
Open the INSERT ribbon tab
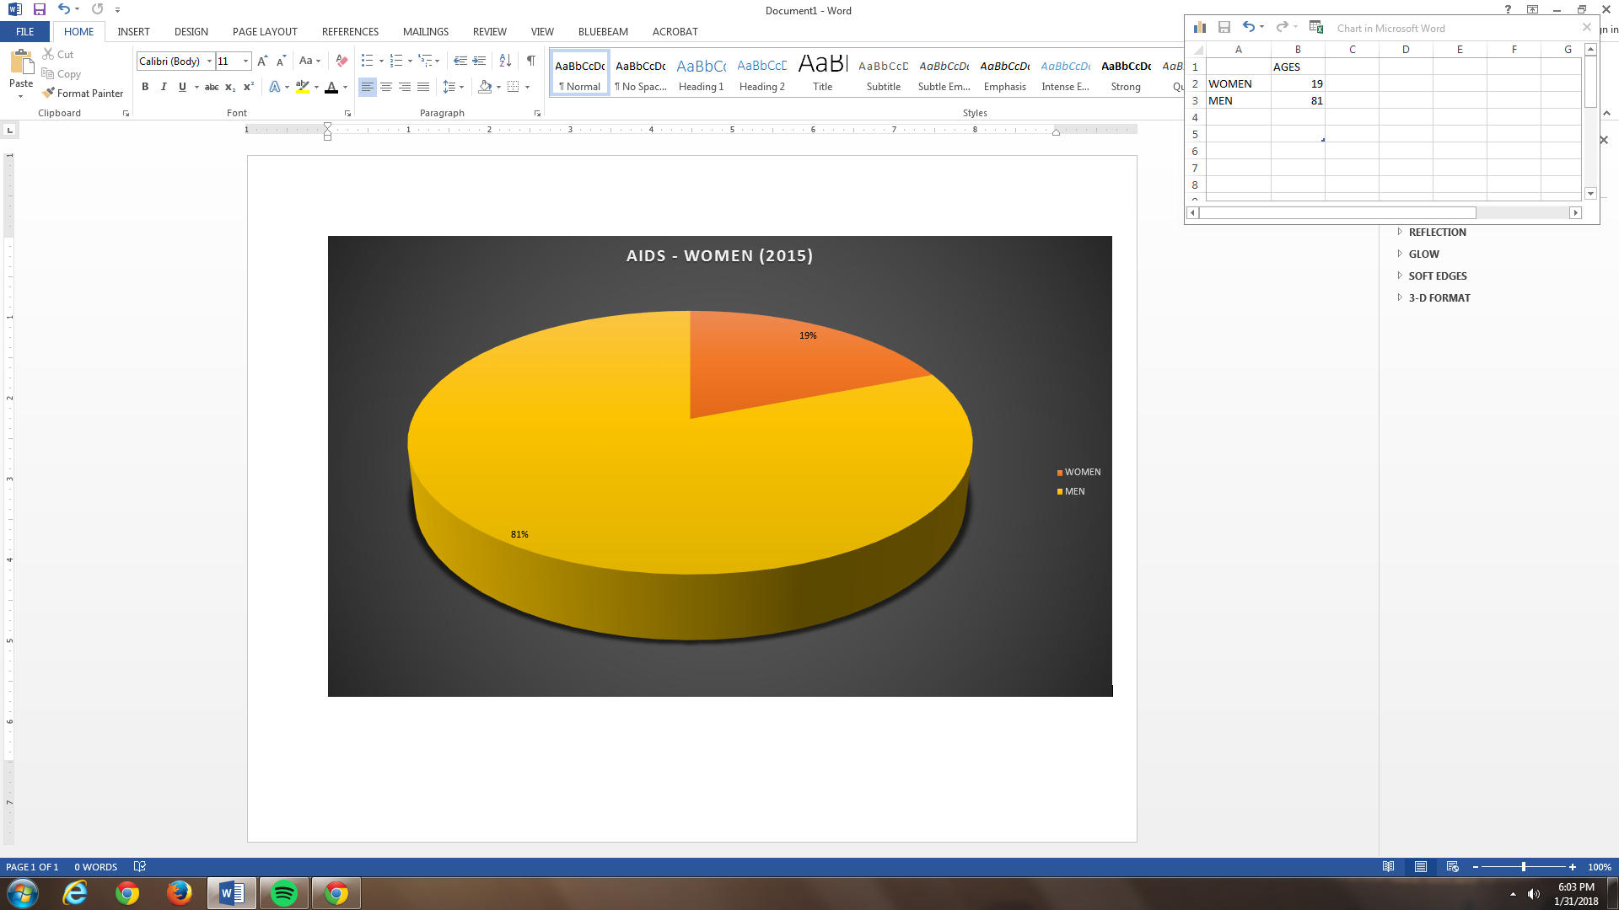point(133,31)
